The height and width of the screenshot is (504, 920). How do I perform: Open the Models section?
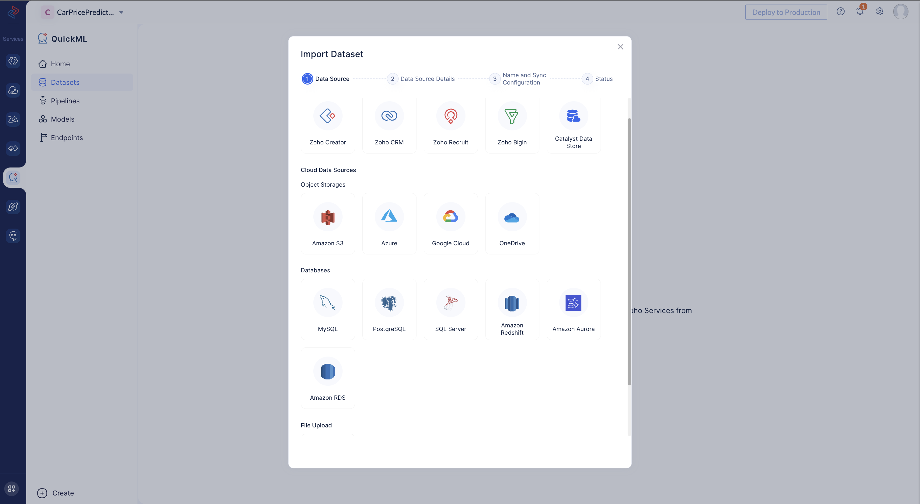[x=82, y=119]
